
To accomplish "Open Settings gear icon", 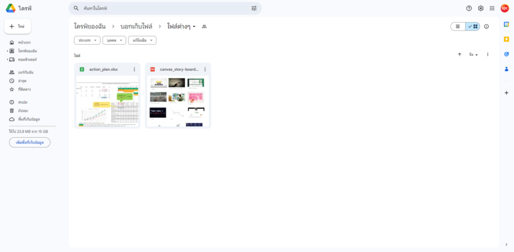I will [x=480, y=9].
